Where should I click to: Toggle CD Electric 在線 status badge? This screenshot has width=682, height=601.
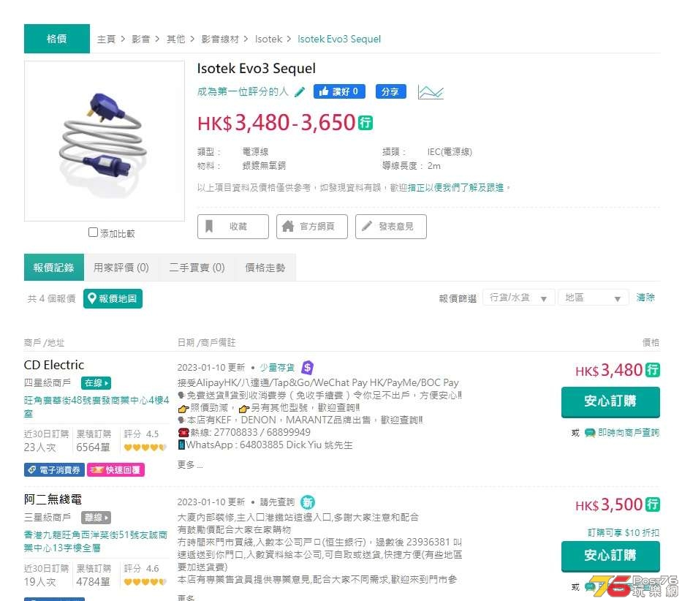coord(96,383)
